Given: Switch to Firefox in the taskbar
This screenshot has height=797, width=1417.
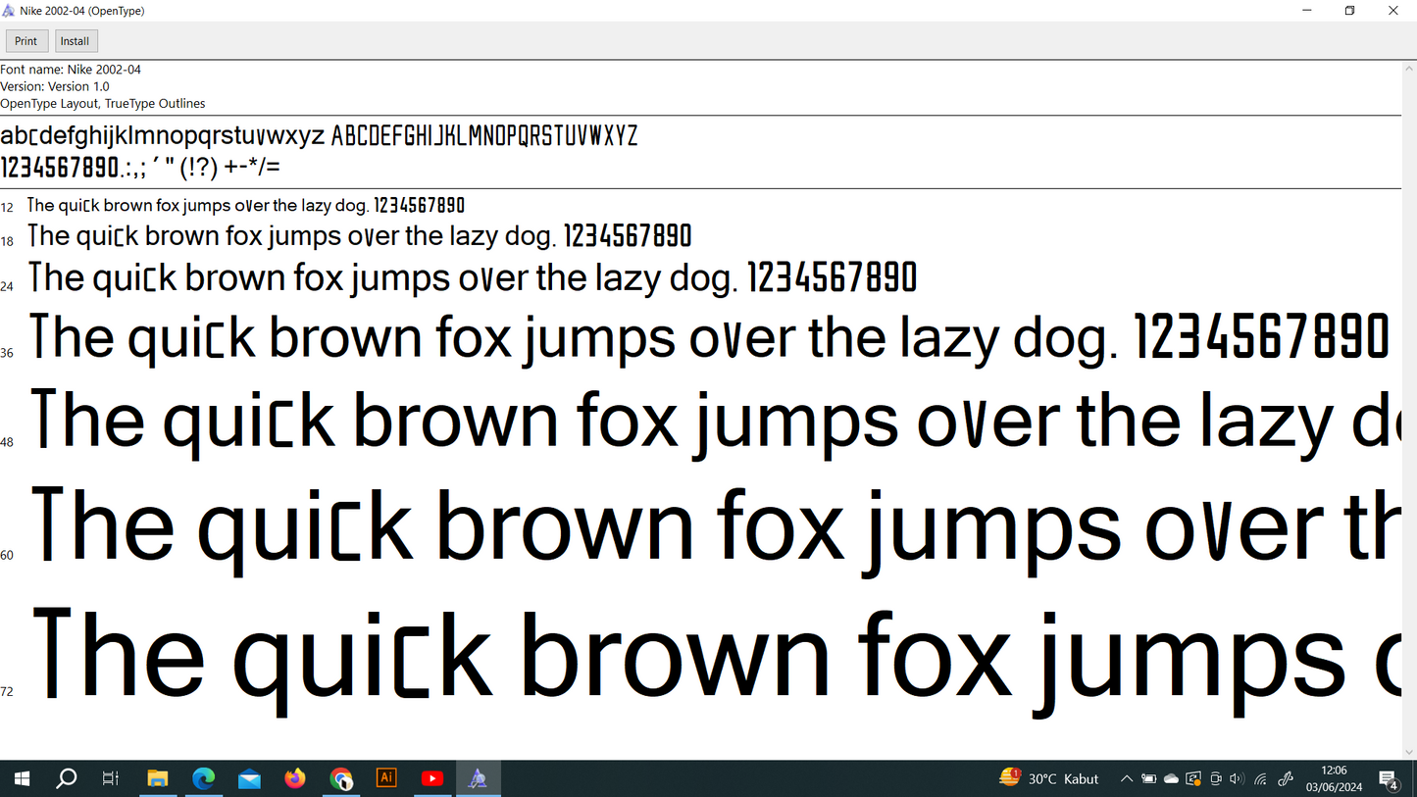Looking at the screenshot, I should [295, 778].
